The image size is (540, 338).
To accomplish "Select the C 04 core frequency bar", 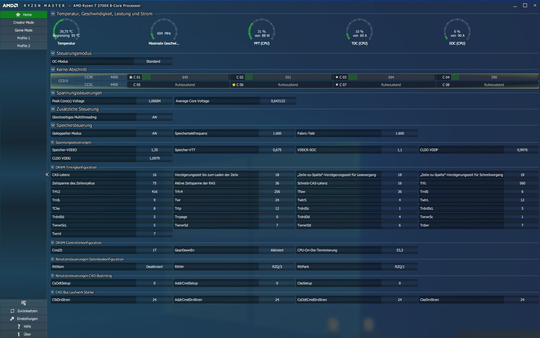I will coord(494,77).
